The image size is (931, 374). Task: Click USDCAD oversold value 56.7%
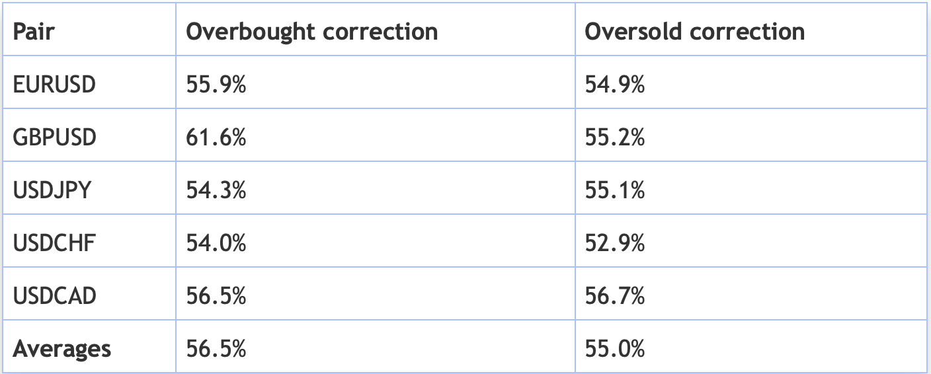point(615,295)
